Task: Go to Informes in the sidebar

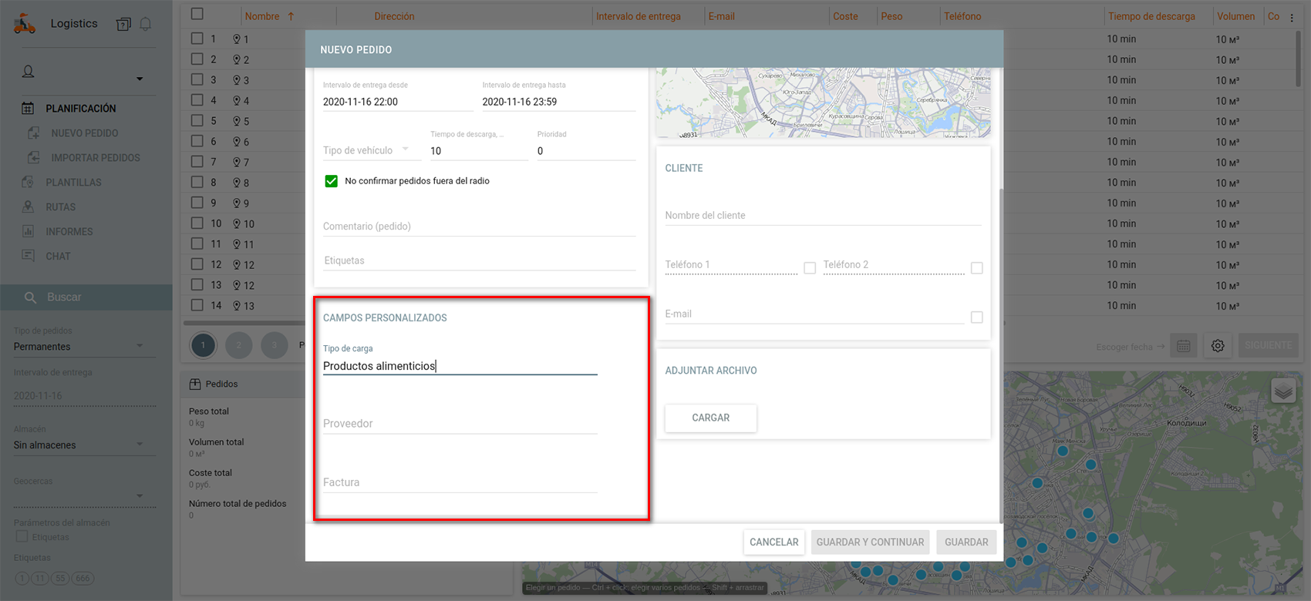Action: 69,232
